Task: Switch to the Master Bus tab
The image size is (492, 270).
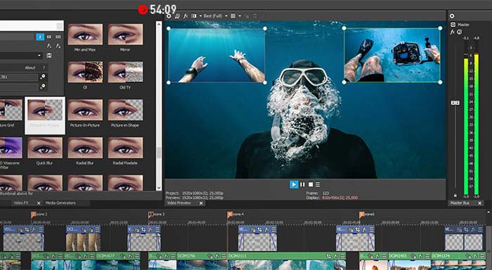Action: pos(460,203)
